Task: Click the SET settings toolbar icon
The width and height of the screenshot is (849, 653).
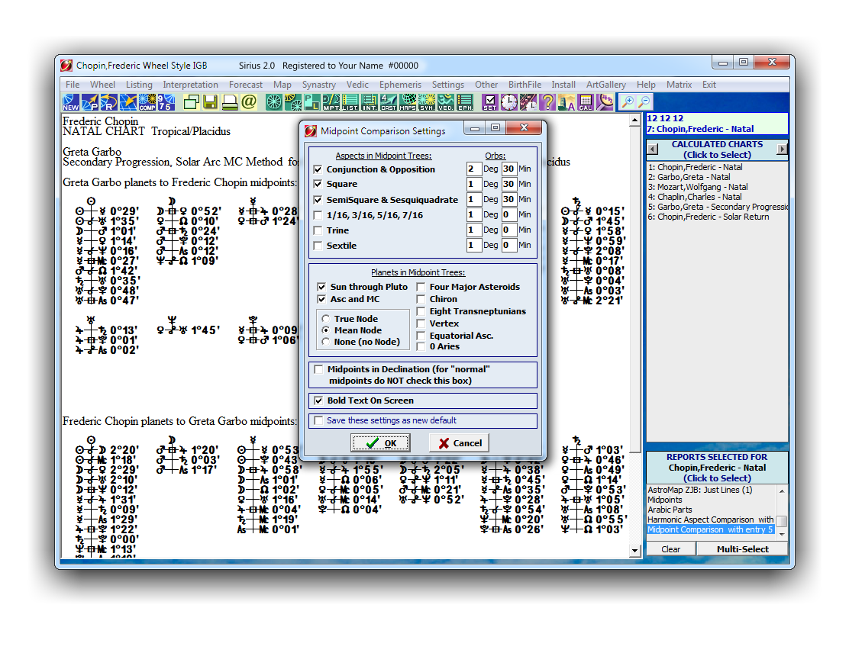Action: pos(490,102)
